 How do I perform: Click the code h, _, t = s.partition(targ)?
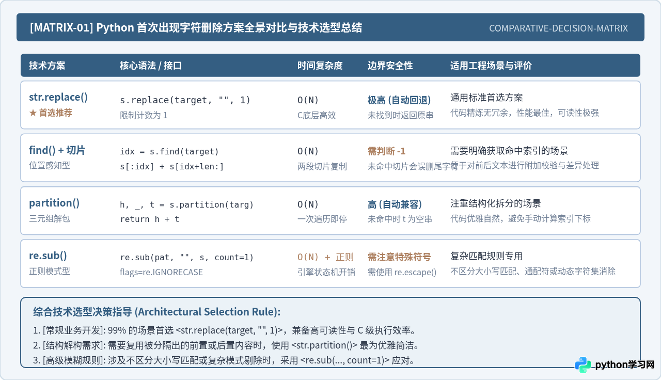tap(187, 204)
